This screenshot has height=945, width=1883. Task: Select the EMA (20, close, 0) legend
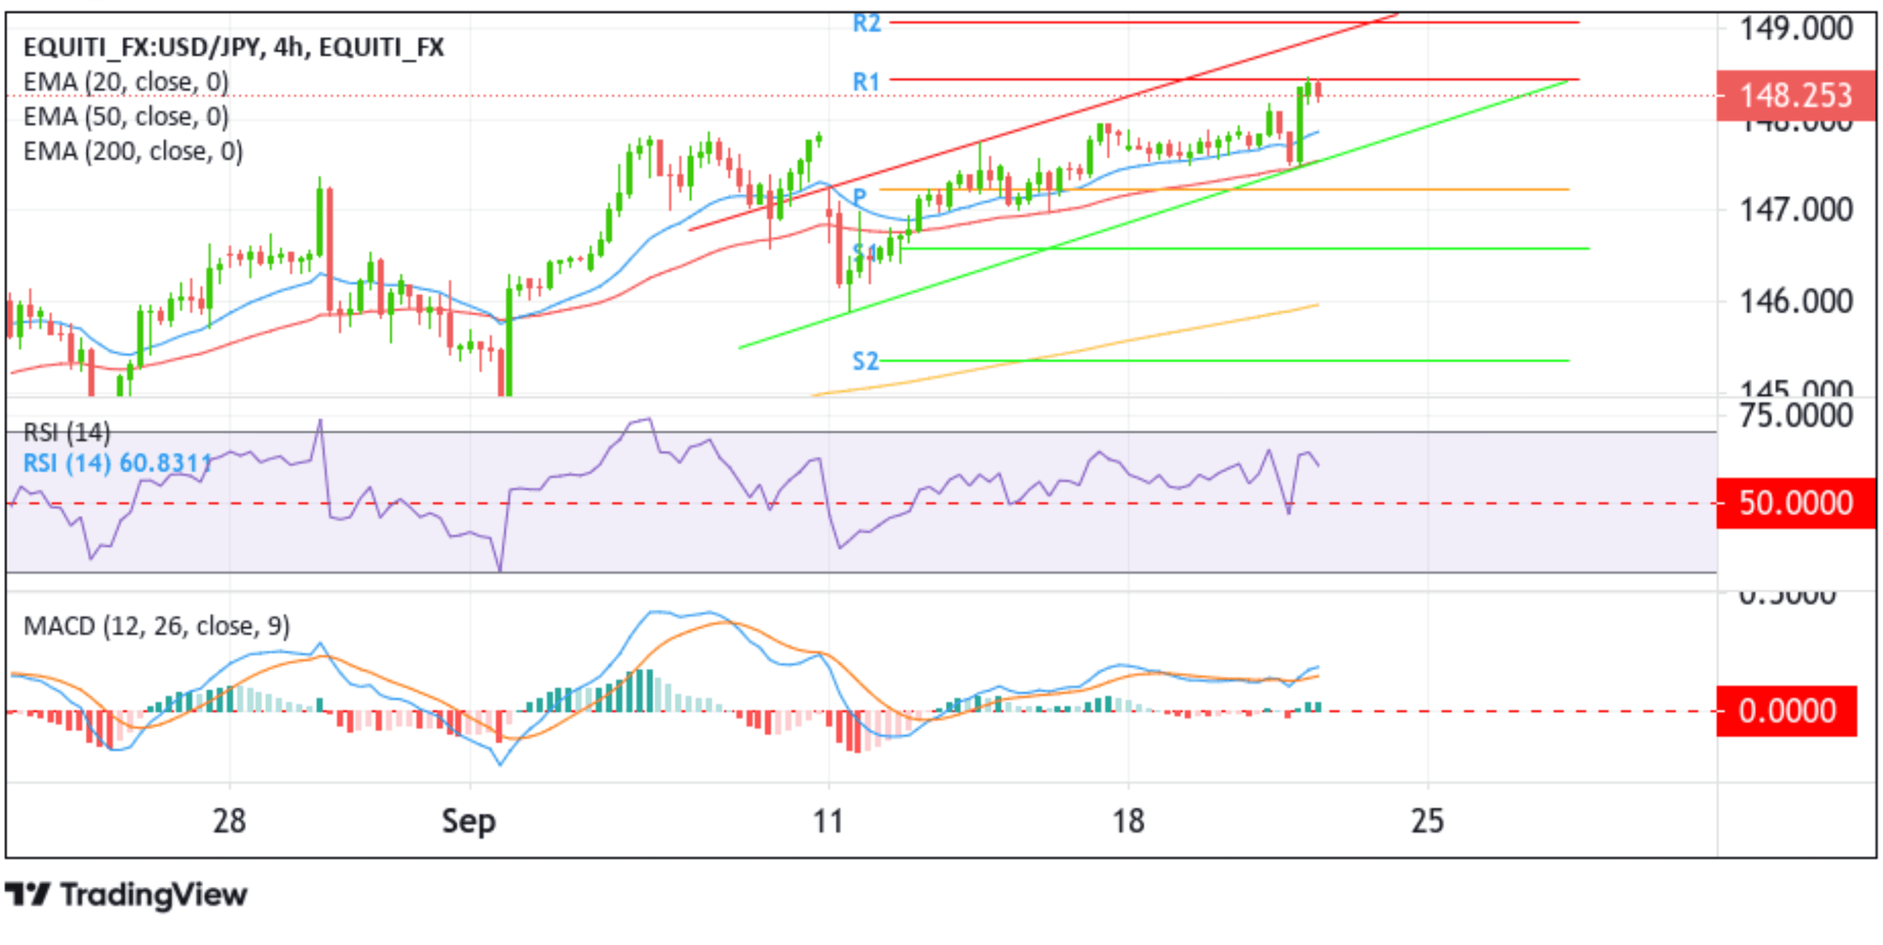126,82
